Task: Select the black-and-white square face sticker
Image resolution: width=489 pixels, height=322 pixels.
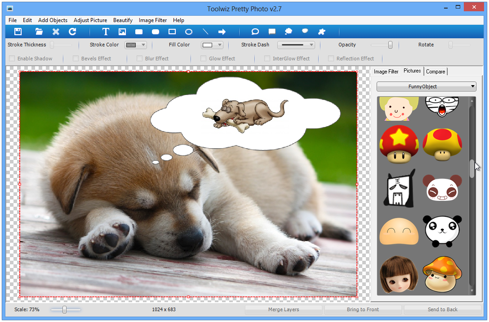Action: (x=400, y=188)
